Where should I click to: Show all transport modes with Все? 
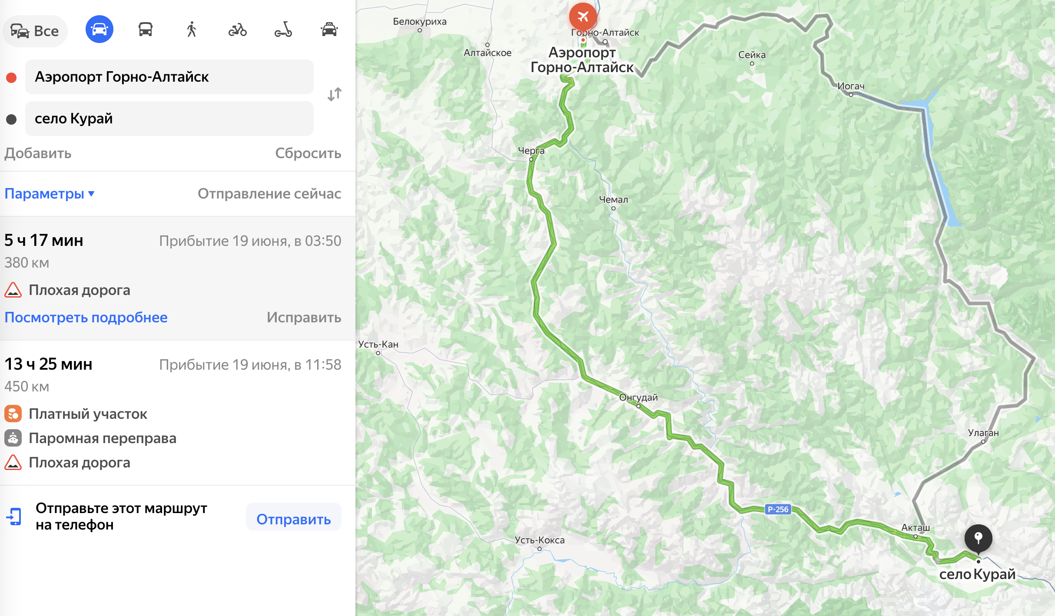point(35,31)
